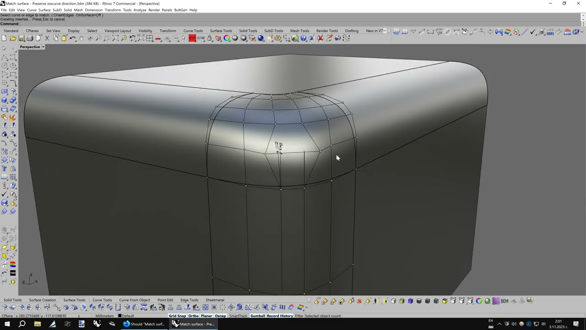Open the Analyze menu

coord(140,10)
